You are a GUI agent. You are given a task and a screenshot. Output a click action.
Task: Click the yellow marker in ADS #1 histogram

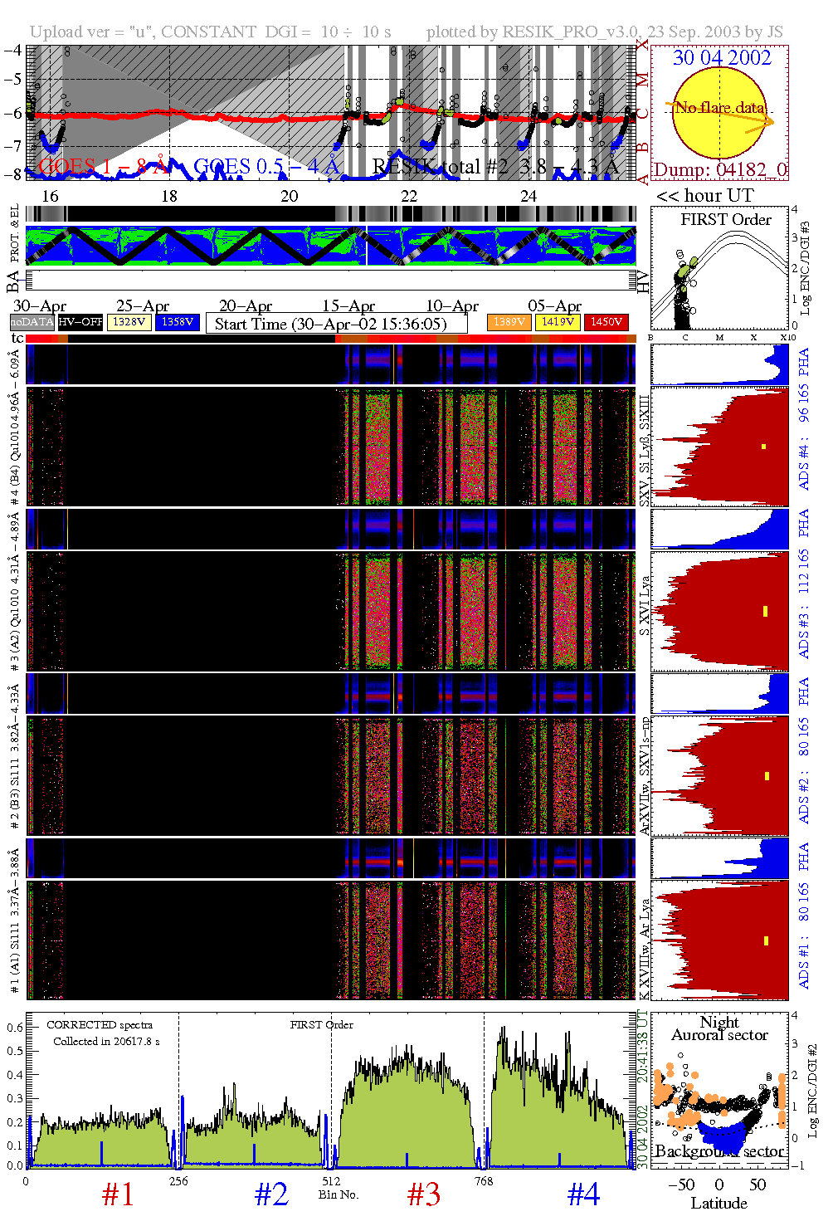766,940
